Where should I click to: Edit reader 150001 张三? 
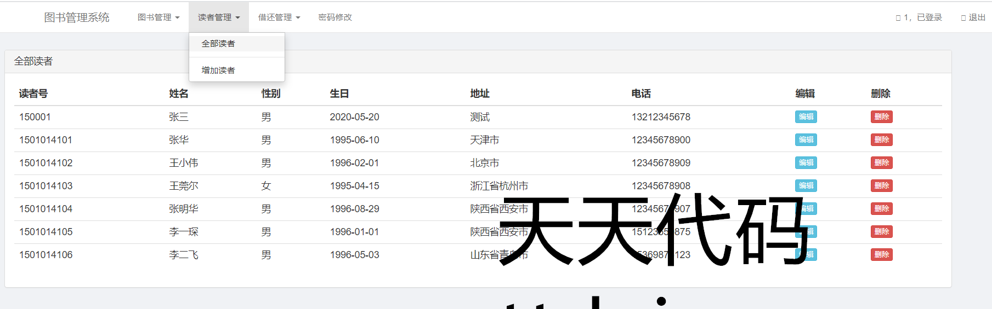[806, 117]
